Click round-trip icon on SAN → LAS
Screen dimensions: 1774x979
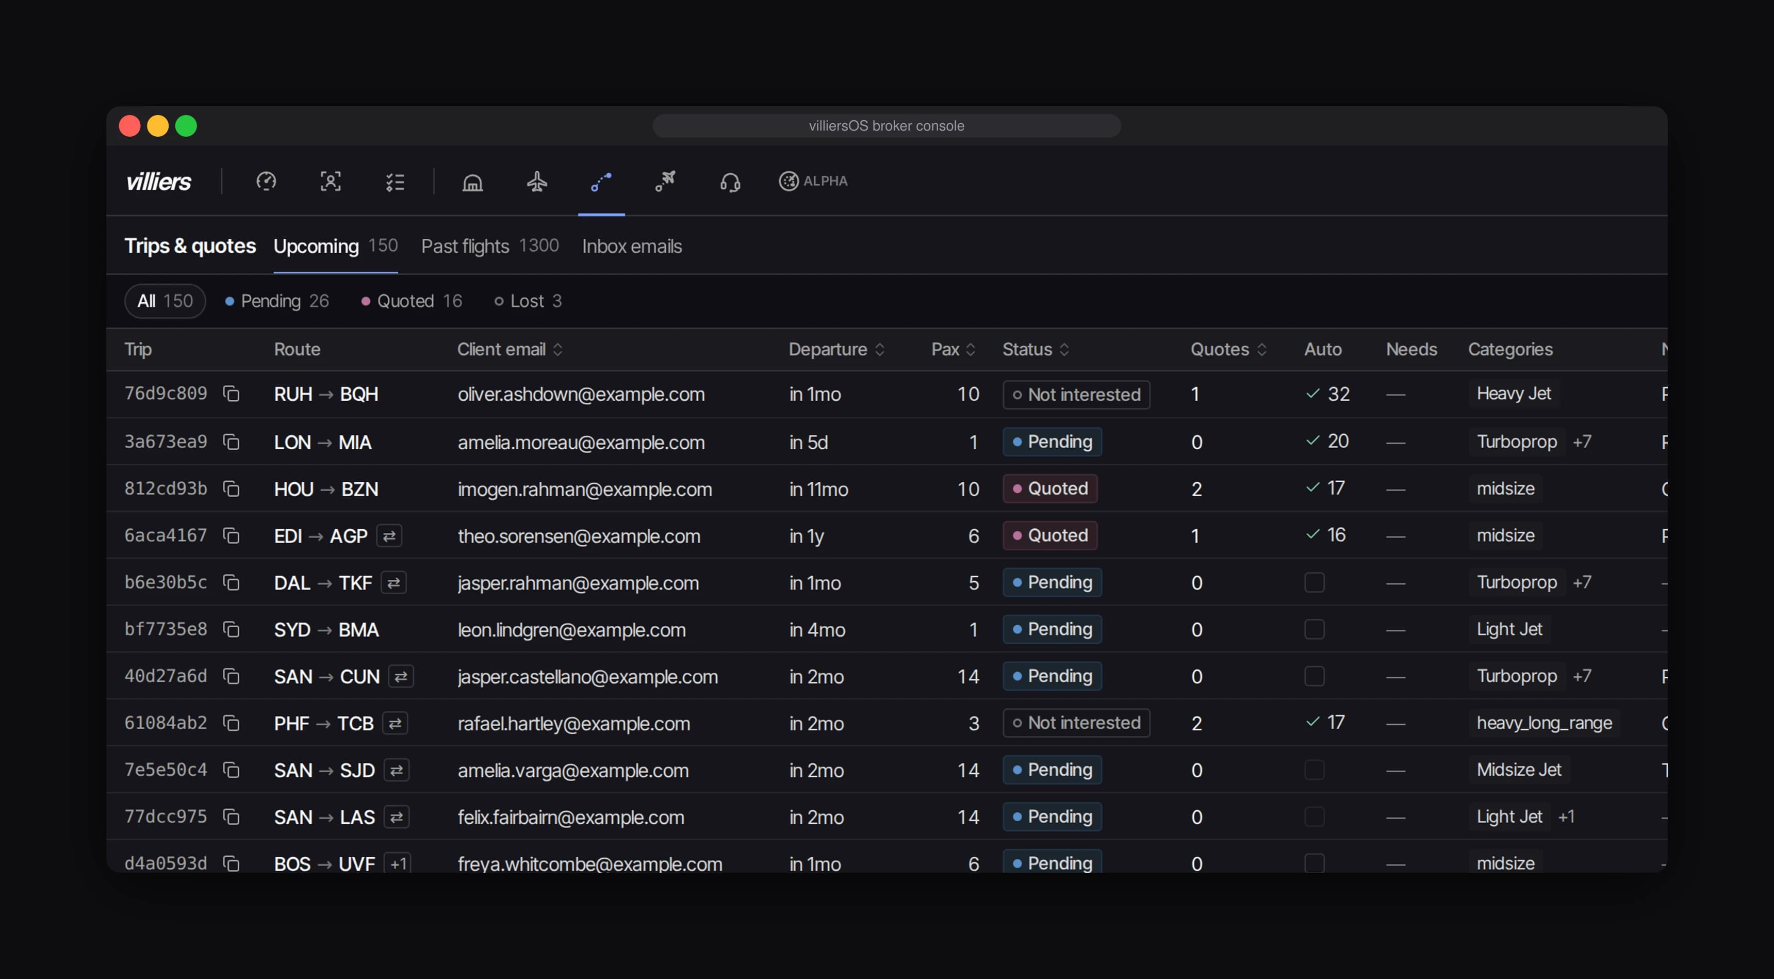[396, 817]
